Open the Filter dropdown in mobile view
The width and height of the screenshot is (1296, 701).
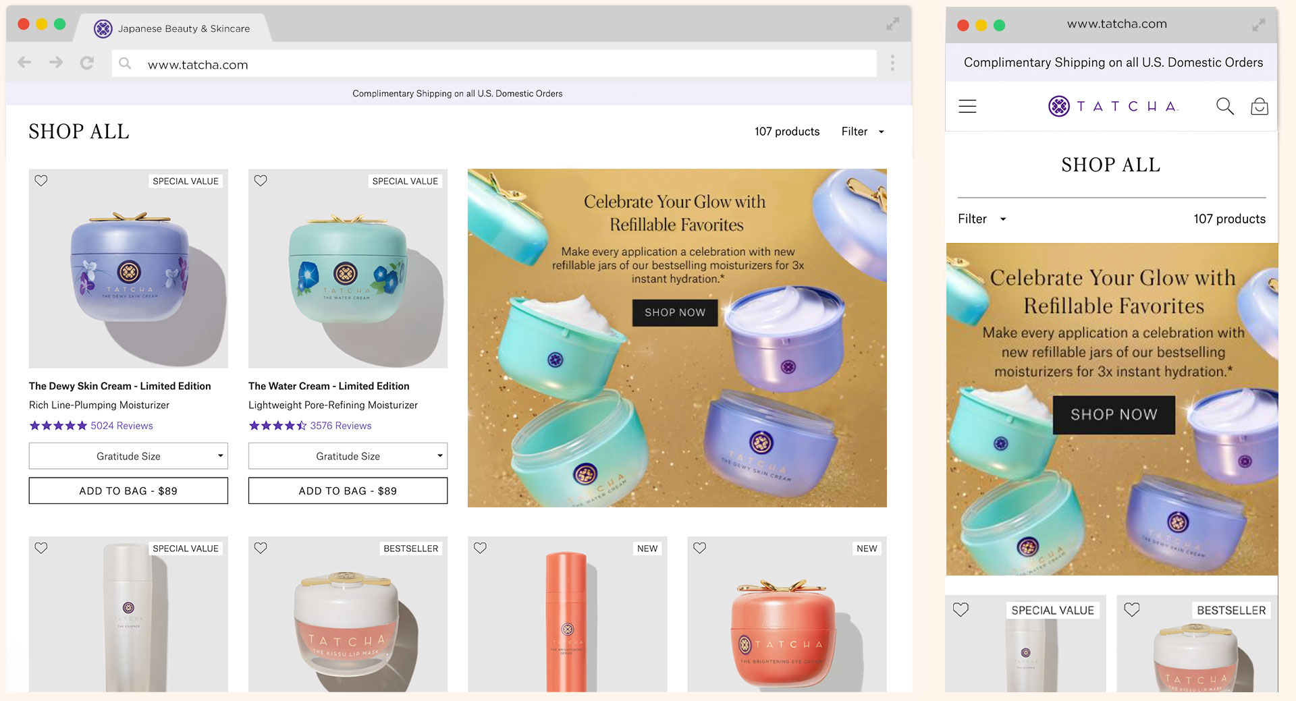(x=981, y=219)
